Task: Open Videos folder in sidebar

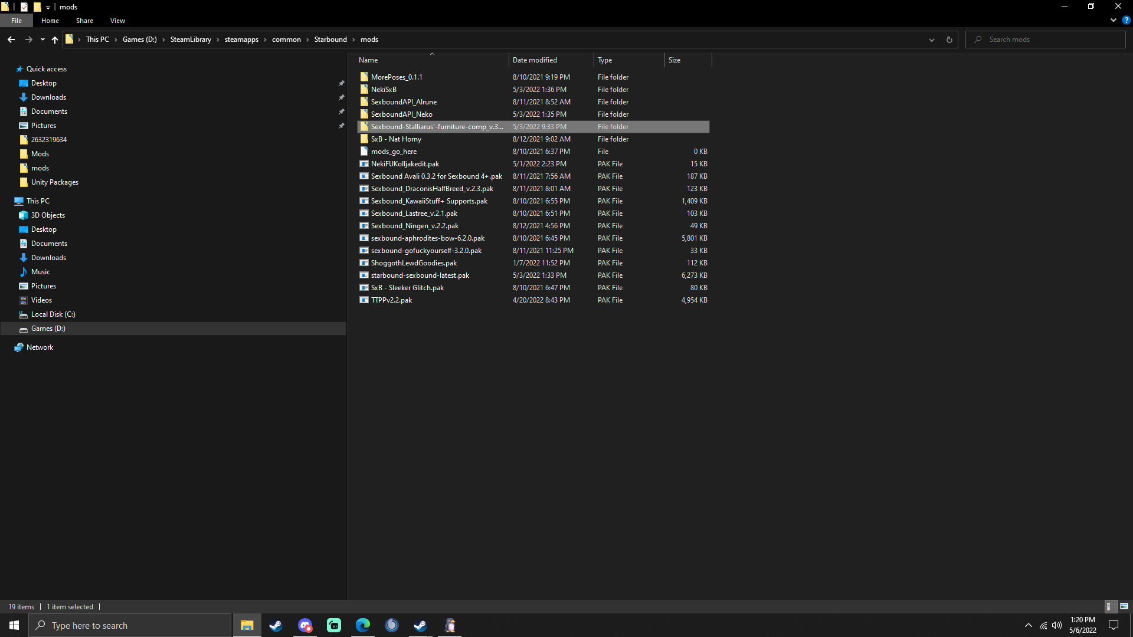Action: click(41, 300)
